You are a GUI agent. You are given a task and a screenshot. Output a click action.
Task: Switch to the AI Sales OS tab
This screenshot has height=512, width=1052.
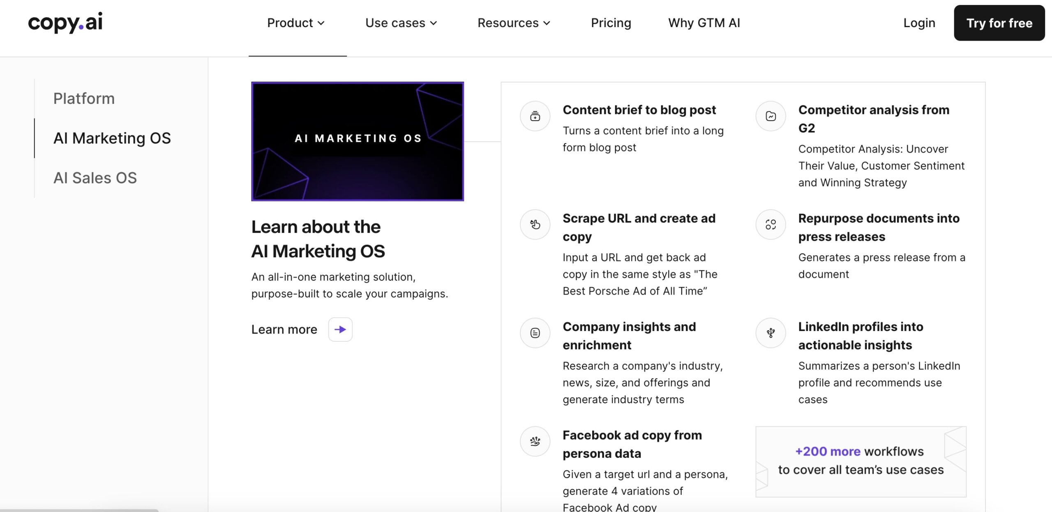pos(95,178)
